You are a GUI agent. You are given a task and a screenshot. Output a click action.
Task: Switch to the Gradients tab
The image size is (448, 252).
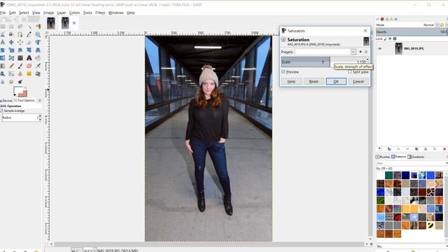(x=416, y=157)
